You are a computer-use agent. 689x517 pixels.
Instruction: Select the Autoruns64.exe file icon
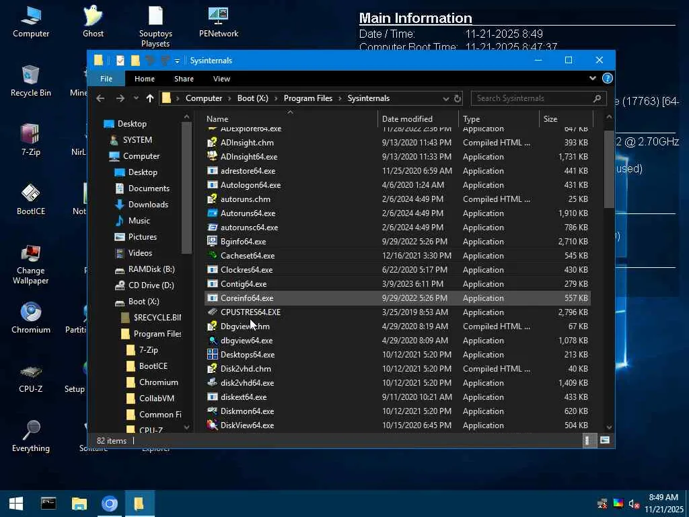212,213
